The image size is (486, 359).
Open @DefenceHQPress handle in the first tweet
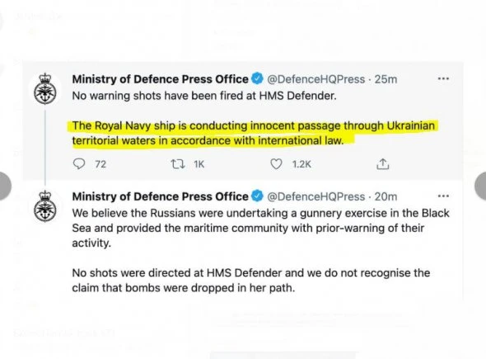point(315,79)
